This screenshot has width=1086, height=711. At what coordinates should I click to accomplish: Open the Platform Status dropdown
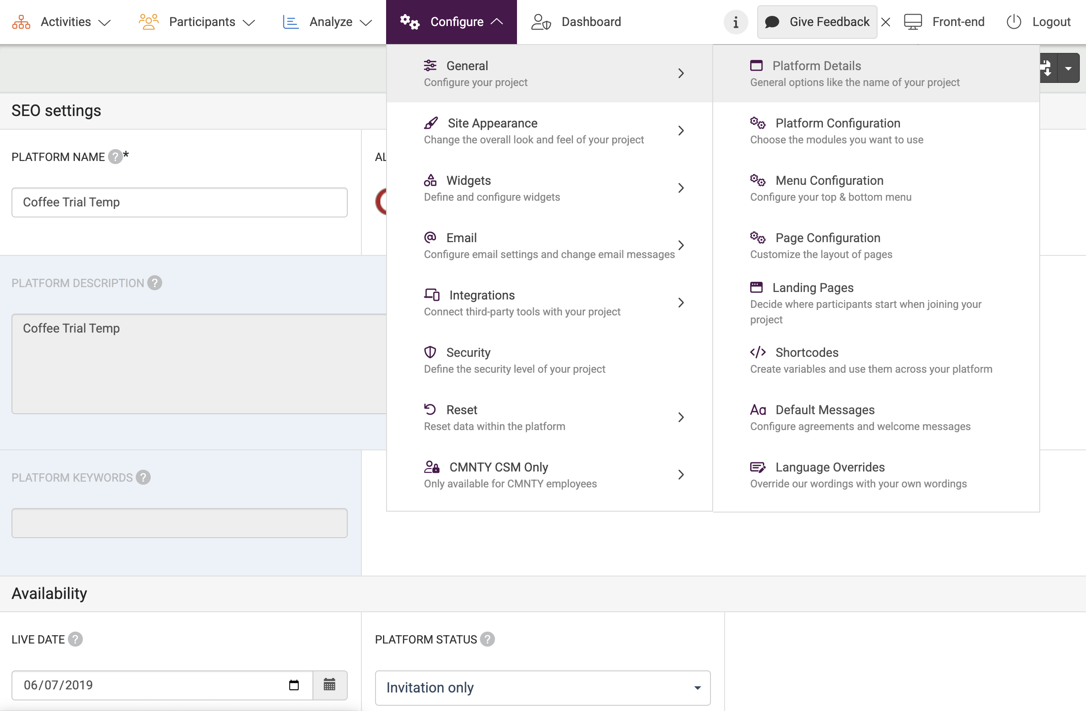click(543, 687)
